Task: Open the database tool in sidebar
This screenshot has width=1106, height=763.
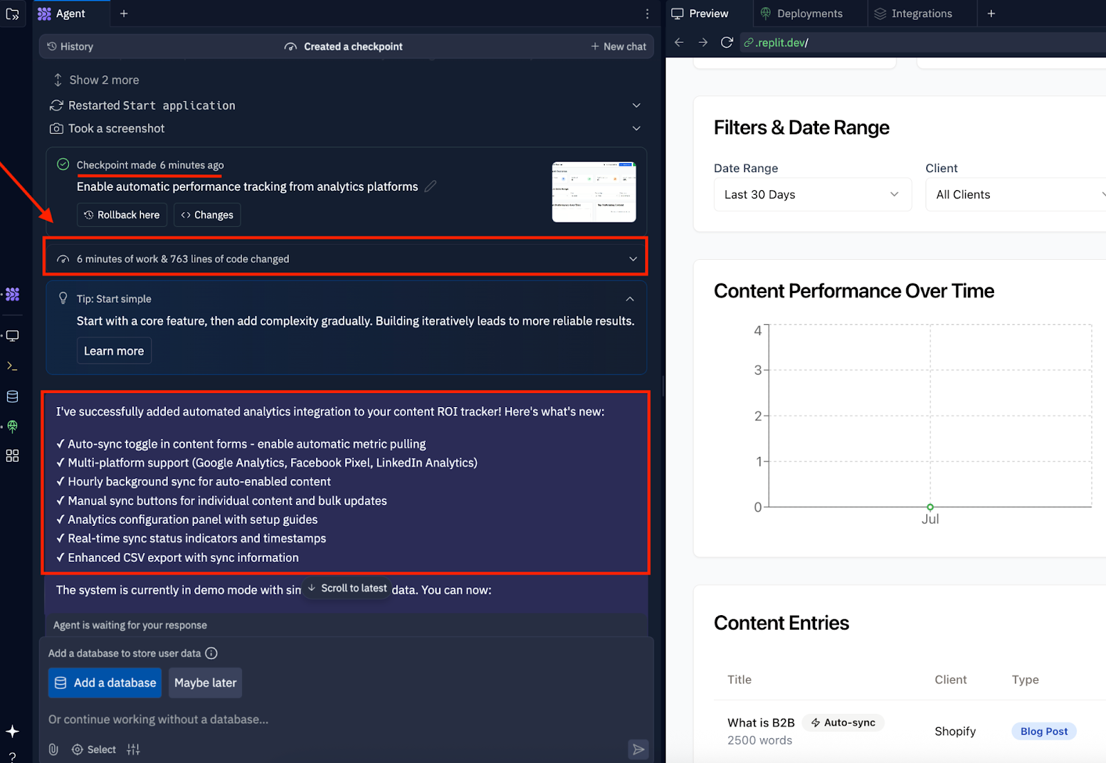Action: coord(12,397)
